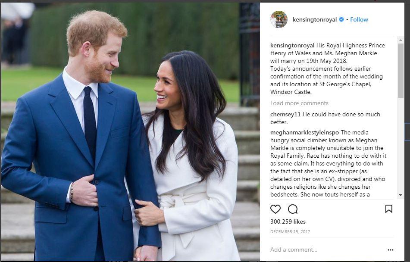Click the Add a comment field
The width and height of the screenshot is (410, 262).
[327, 250]
